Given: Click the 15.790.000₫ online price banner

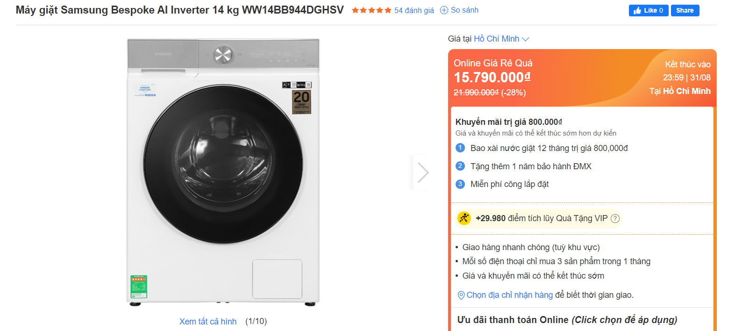Looking at the screenshot, I should click(x=492, y=78).
